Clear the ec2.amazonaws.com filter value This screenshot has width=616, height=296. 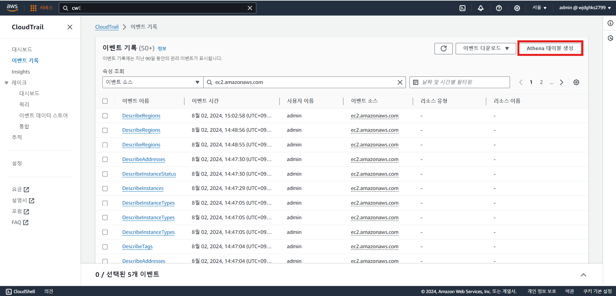pyautogui.click(x=400, y=82)
